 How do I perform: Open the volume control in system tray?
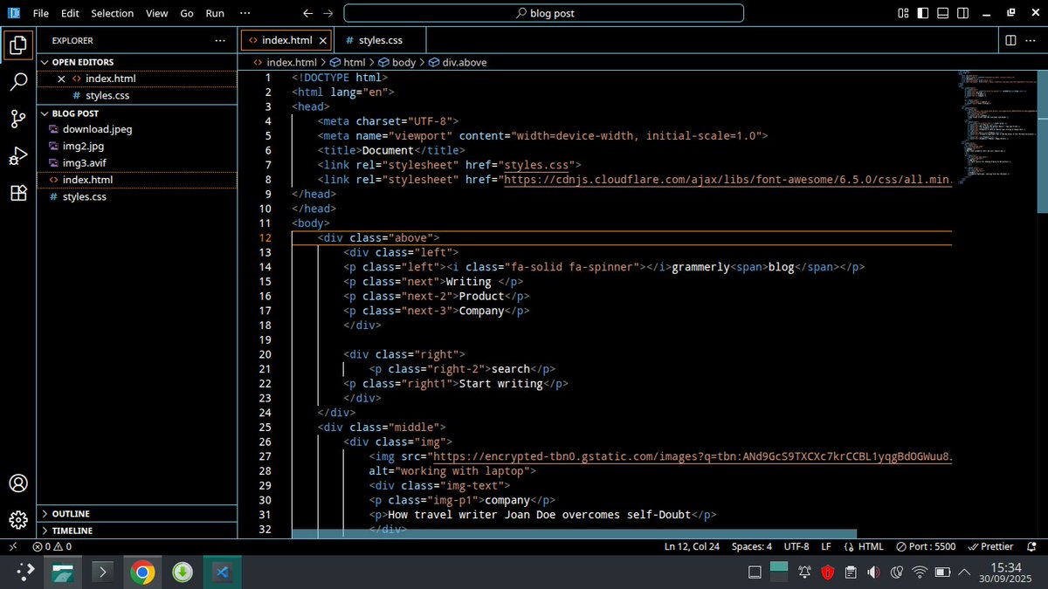tap(872, 572)
